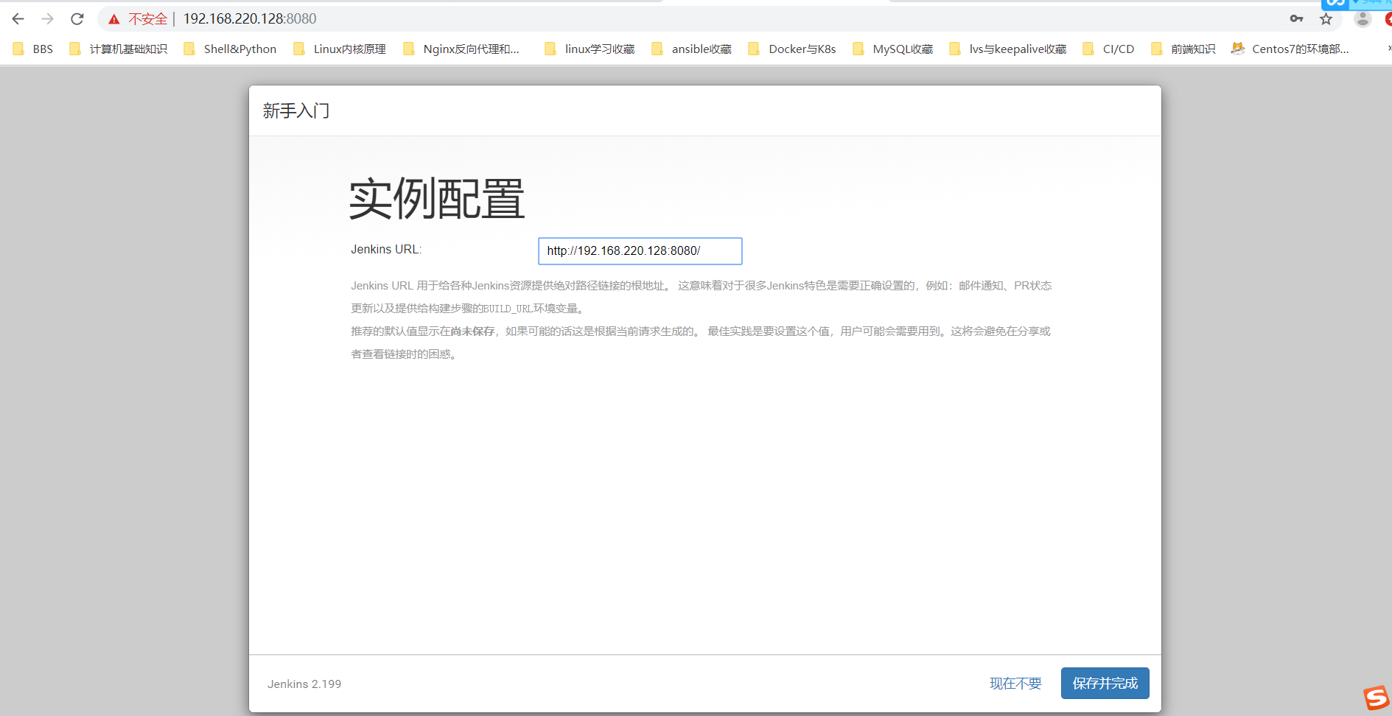Click the 保存并完成 button
The height and width of the screenshot is (716, 1392).
tap(1105, 683)
